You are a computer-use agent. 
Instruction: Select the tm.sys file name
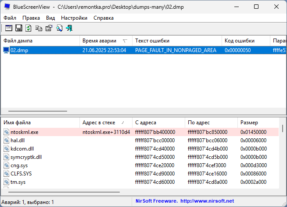coord(18,182)
